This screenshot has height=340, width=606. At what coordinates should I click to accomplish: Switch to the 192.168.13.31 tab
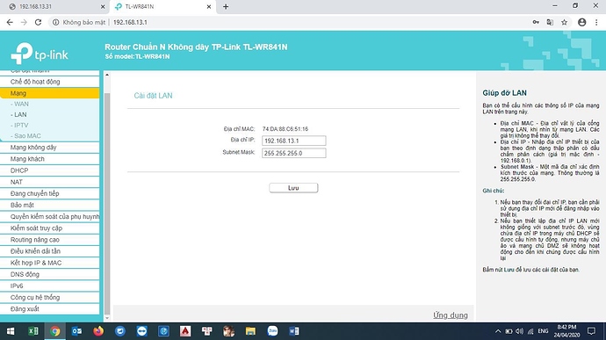click(54, 6)
